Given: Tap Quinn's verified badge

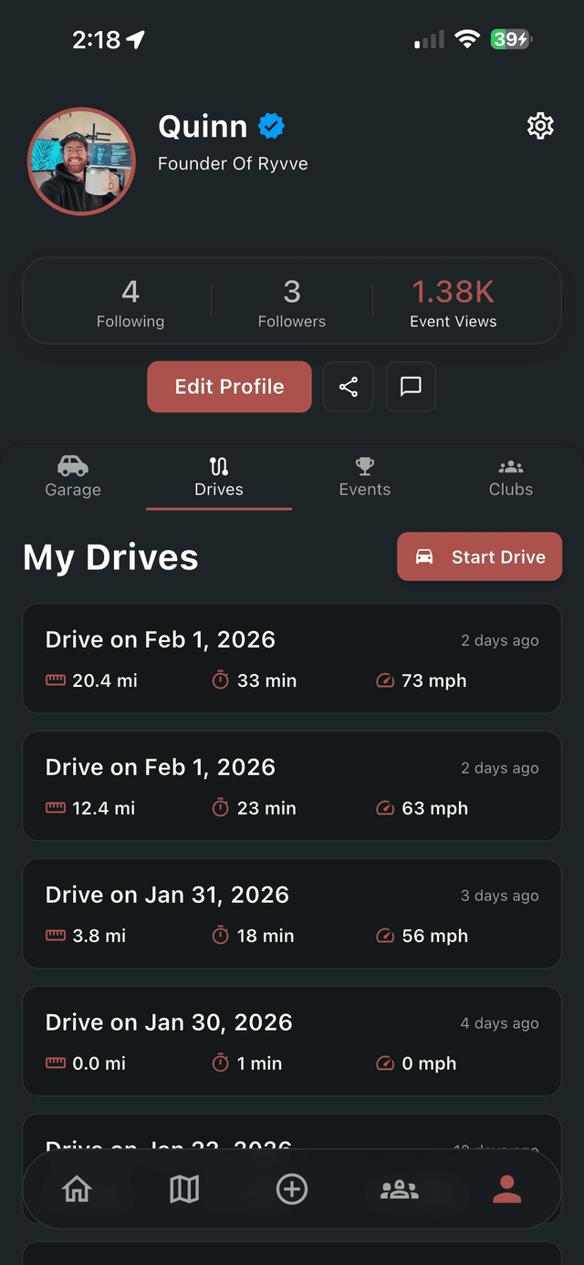Looking at the screenshot, I should point(269,127).
